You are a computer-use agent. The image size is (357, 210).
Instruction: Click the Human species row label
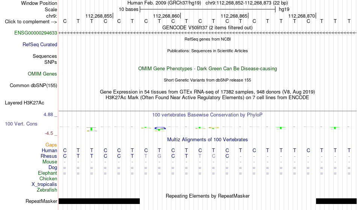click(49, 151)
